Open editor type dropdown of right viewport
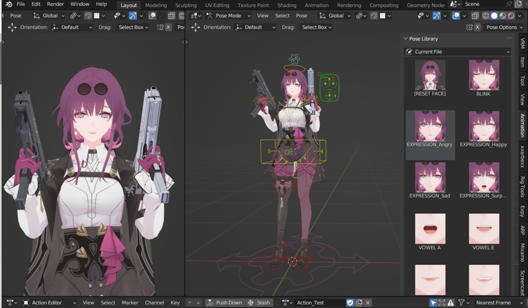The width and height of the screenshot is (528, 308). 195,15
